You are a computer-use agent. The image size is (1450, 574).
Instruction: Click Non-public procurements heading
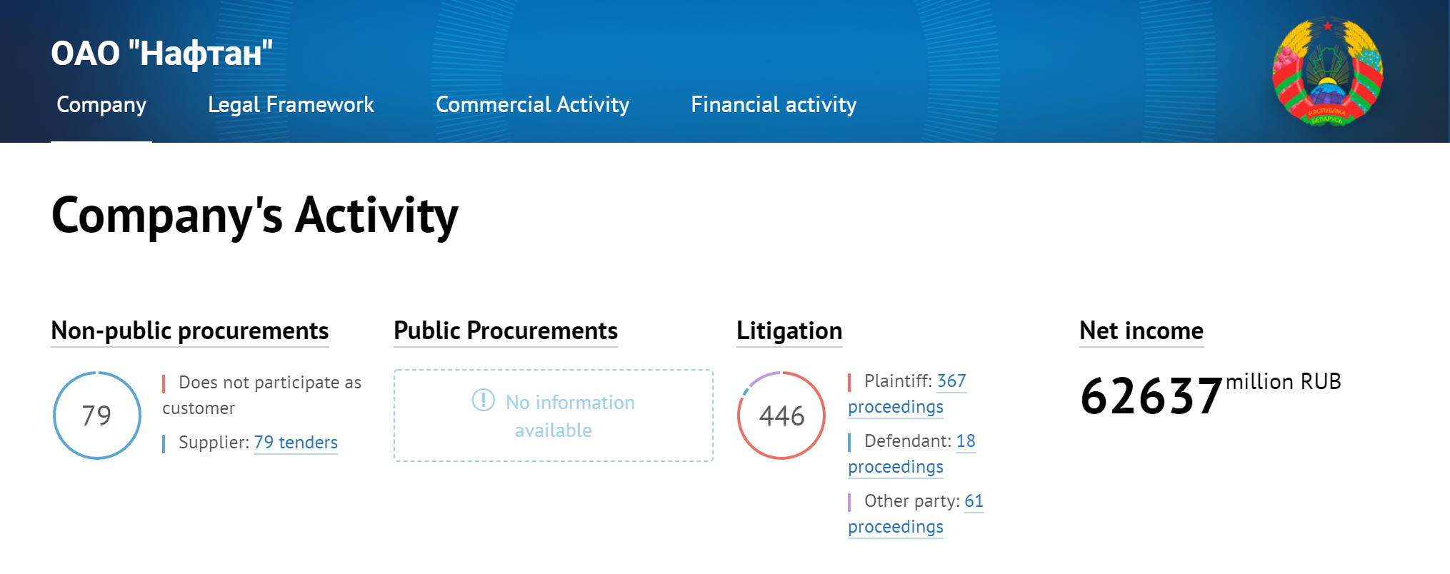190,331
